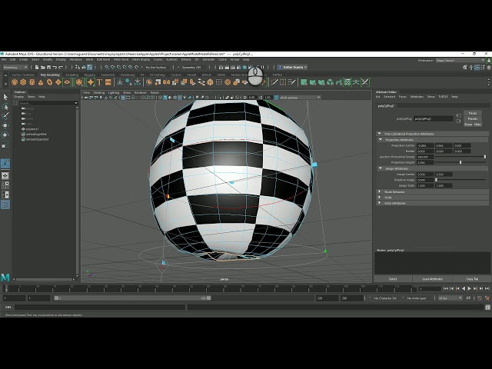Click the Horizontal Sweep slider in the Attribute Editor

[x=460, y=157]
